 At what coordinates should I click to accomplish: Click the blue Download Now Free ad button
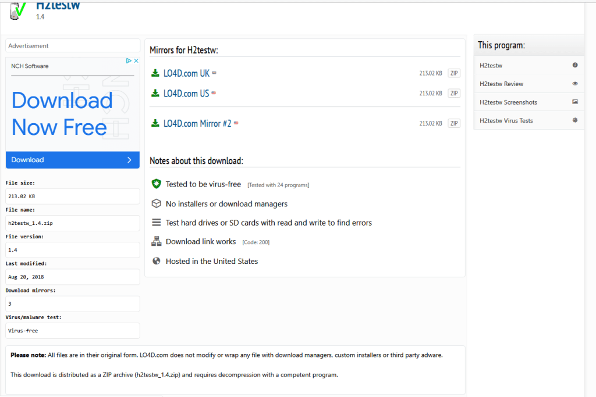[x=72, y=159]
